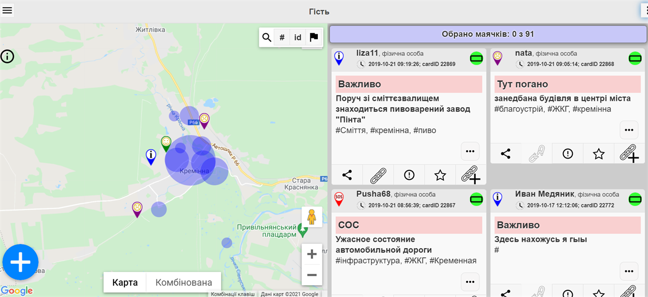Click the alert icon on liza11 card
648x297 pixels.
(x=409, y=175)
